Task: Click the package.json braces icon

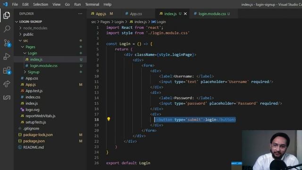Action: pyautogui.click(x=20, y=141)
